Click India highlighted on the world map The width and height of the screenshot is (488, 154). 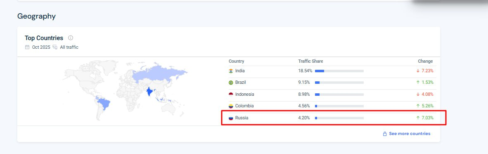[150, 92]
